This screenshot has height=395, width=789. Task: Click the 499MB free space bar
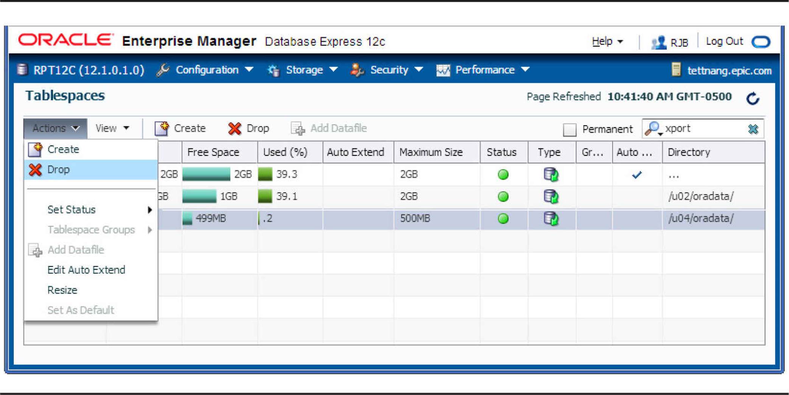point(187,218)
